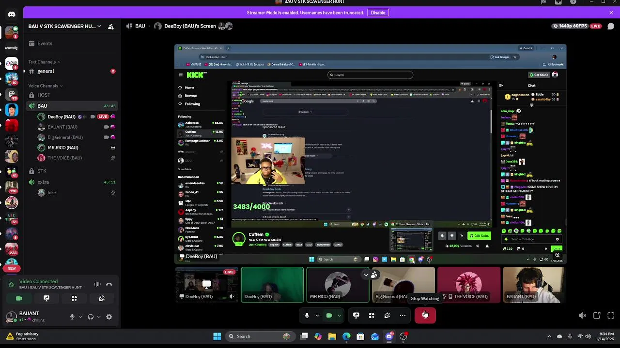This screenshot has height=348, width=620.
Task: Open Microsoft Edge from the taskbar
Action: coord(346,336)
